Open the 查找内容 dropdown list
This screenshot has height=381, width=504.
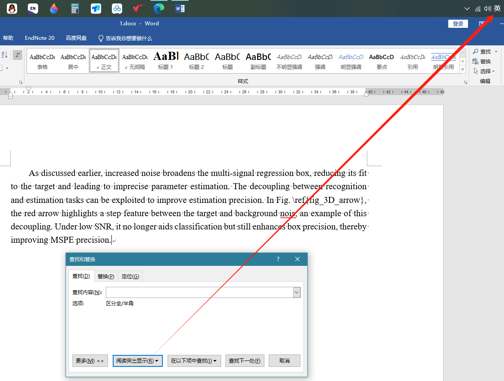pyautogui.click(x=296, y=292)
